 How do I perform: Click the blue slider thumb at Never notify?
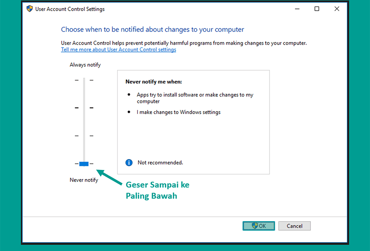click(84, 164)
